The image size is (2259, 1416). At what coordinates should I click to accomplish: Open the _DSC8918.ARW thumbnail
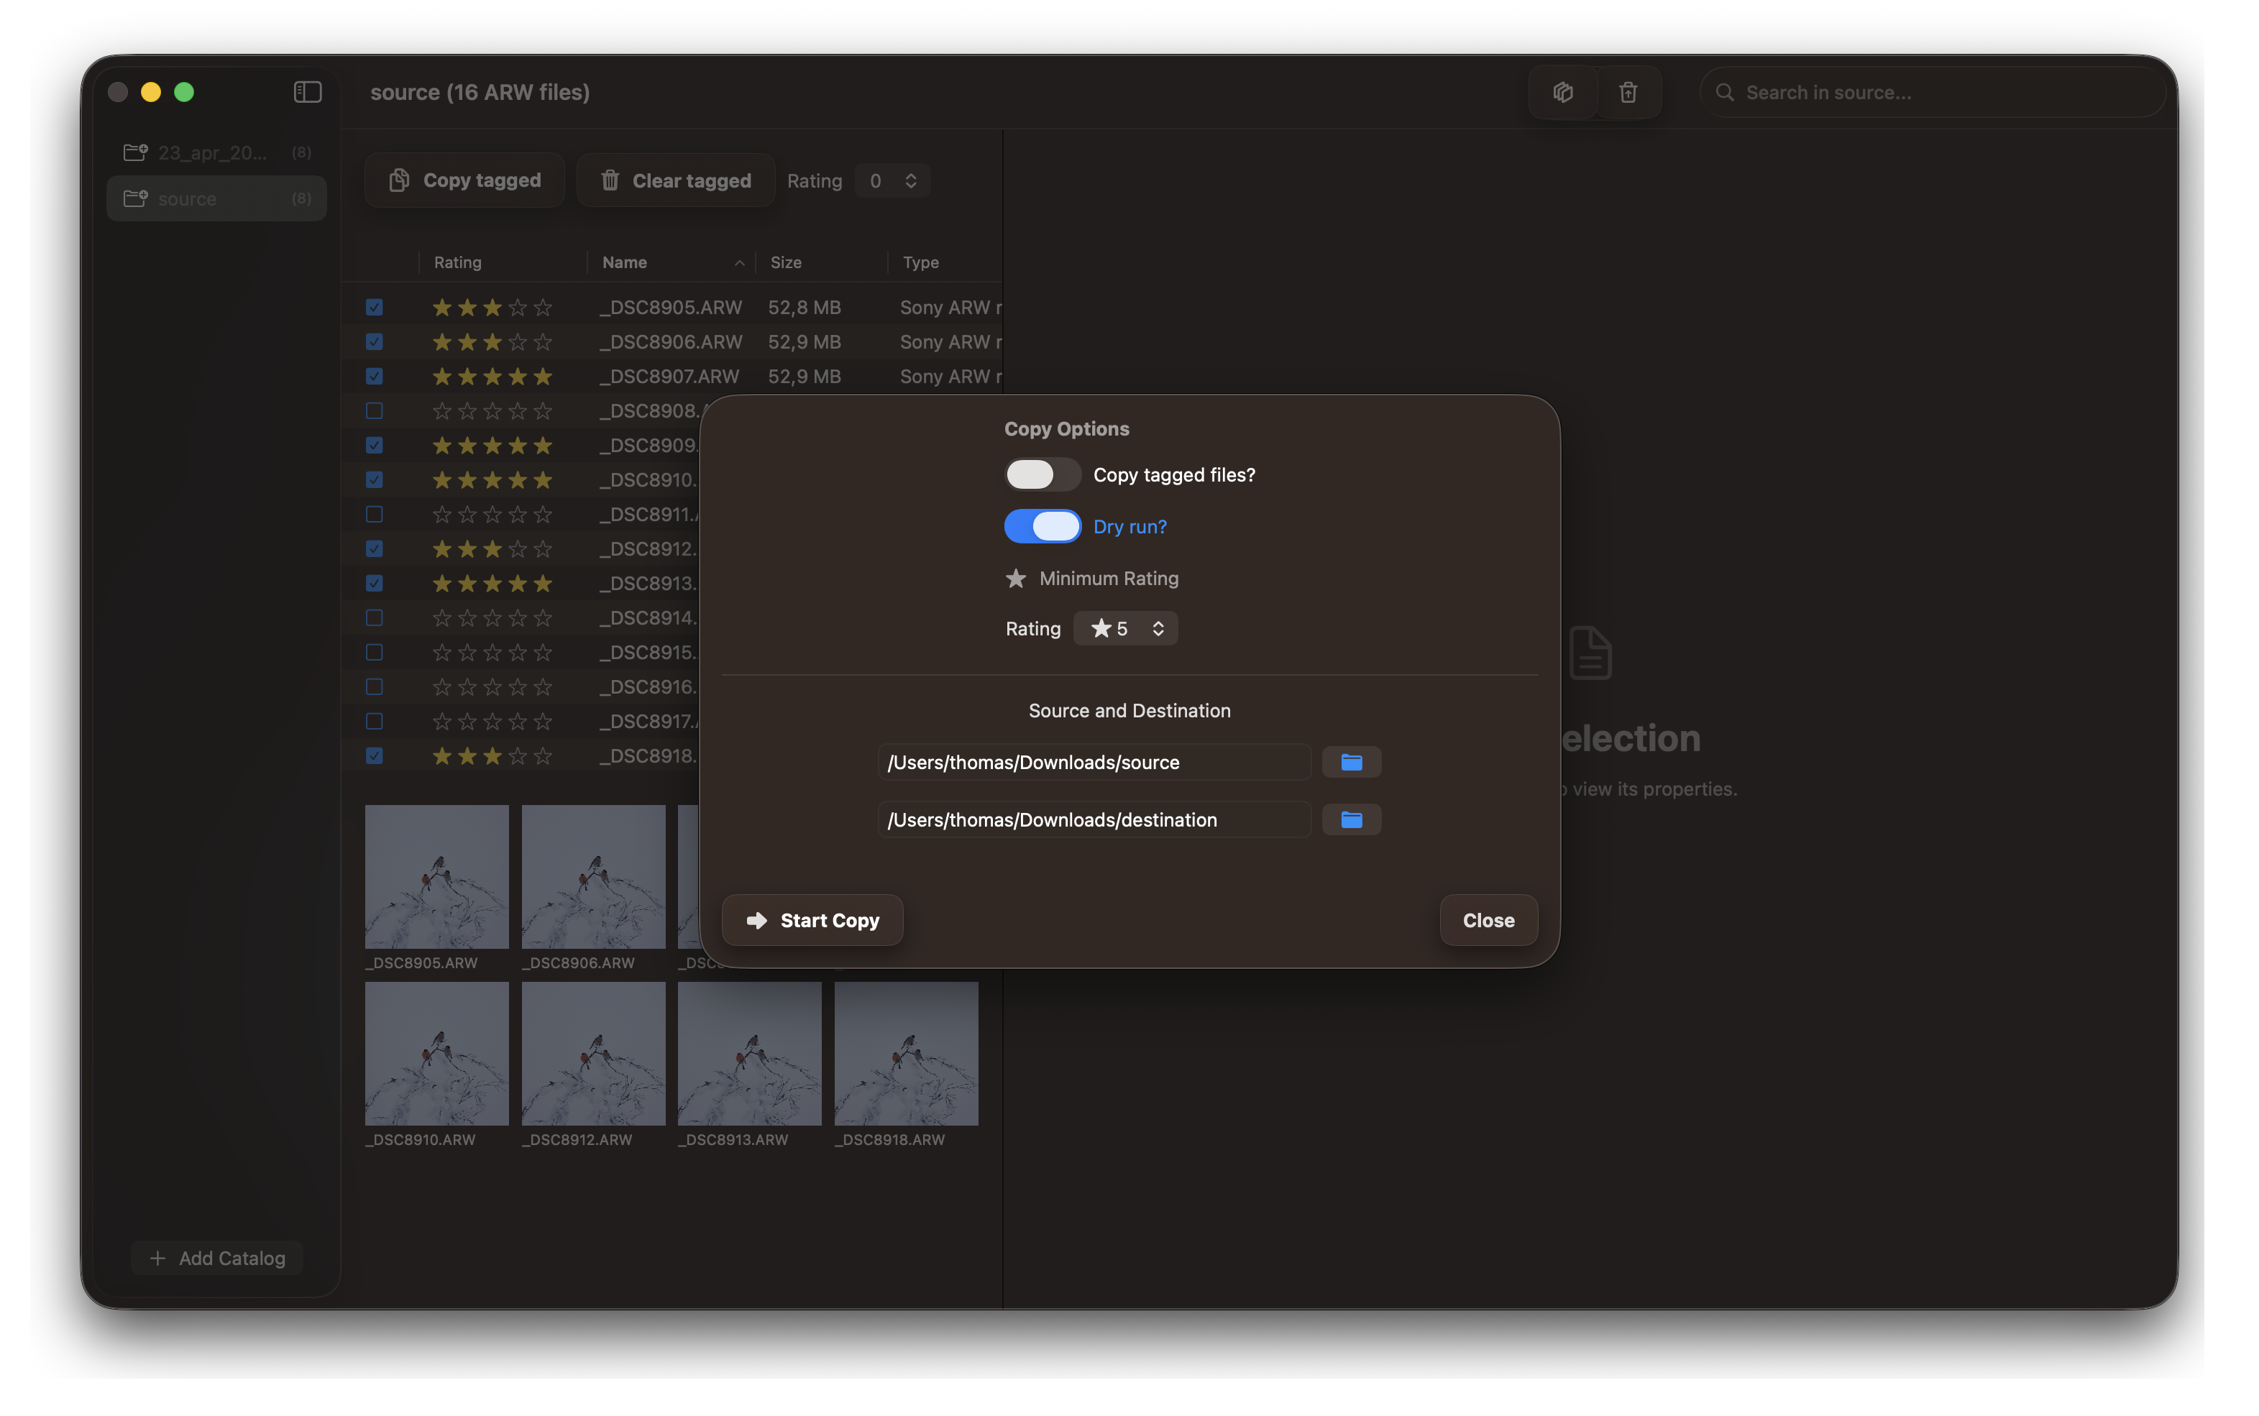906,1054
